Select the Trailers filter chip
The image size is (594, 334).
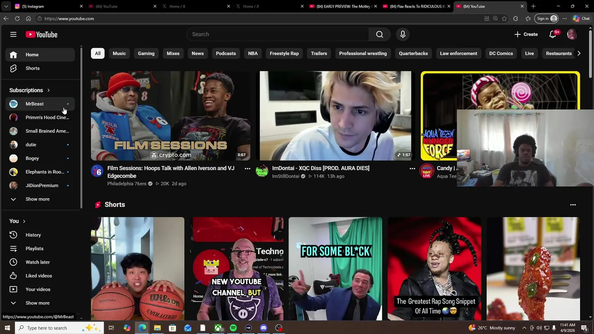tap(319, 53)
